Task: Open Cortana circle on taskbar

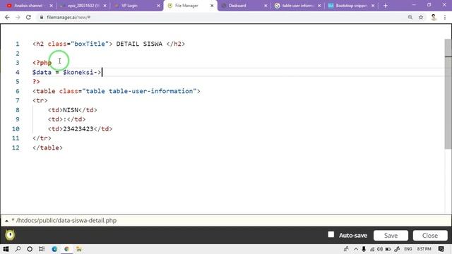Action: (x=30, y=249)
